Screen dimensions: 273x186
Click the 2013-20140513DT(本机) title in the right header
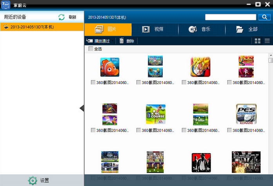point(107,17)
